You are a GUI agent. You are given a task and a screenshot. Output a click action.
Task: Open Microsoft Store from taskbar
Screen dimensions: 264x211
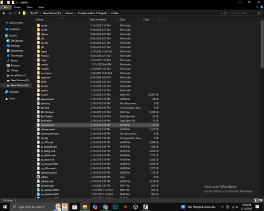[74, 207]
